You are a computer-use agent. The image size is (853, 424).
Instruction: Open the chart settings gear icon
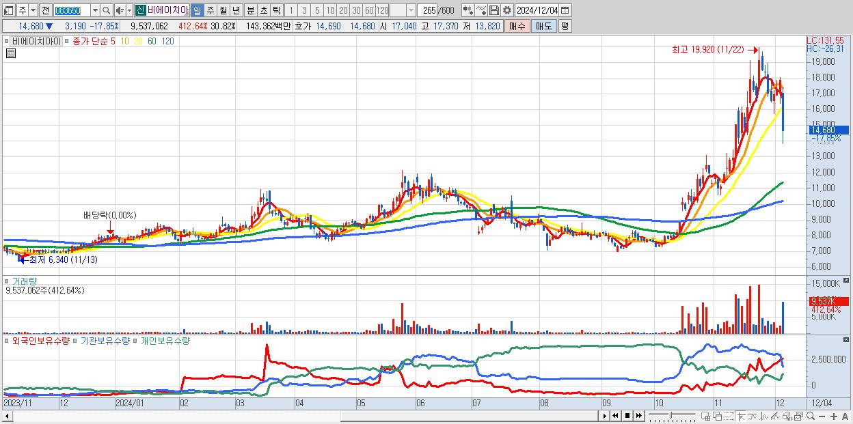point(506,10)
